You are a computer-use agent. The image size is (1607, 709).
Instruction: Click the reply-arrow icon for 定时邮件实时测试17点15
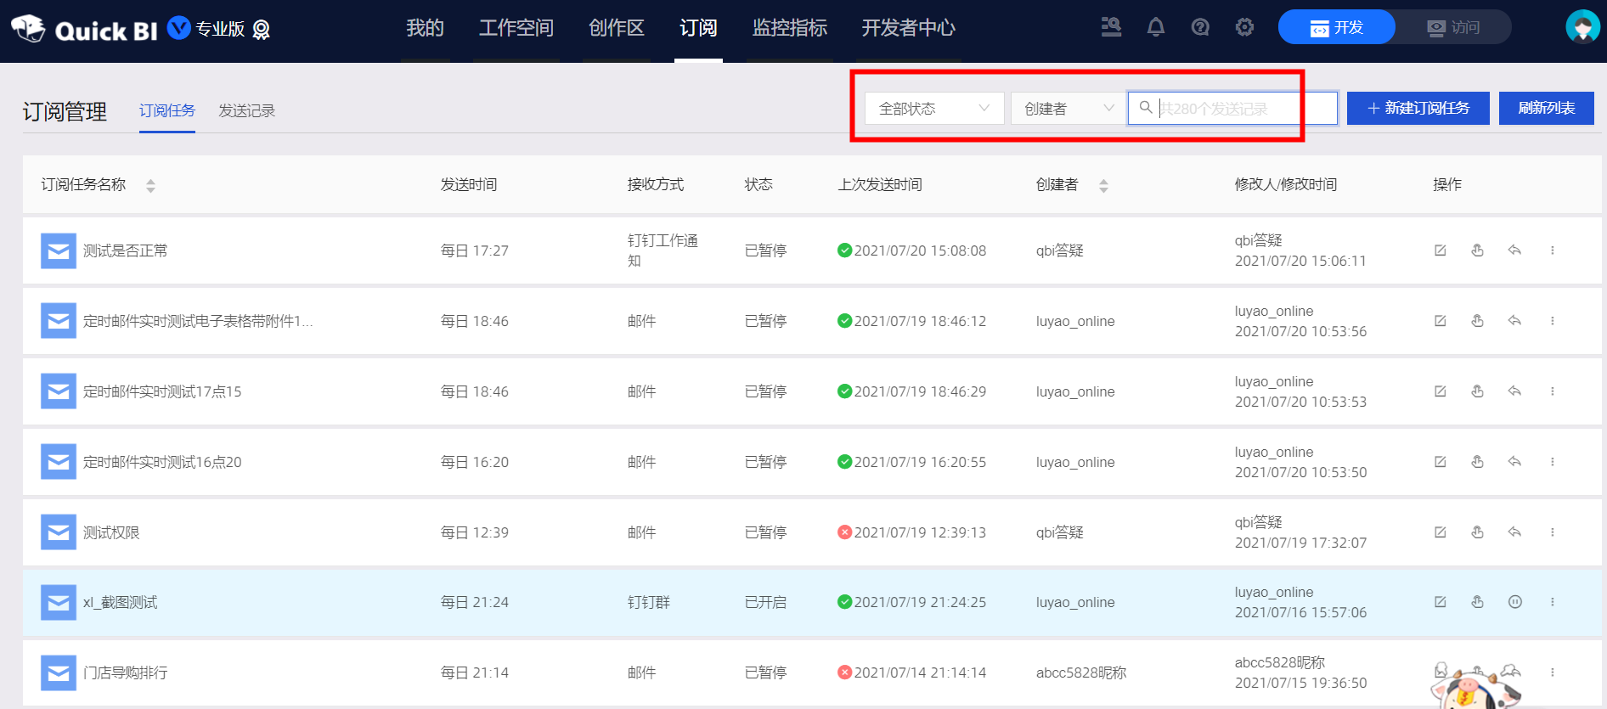pos(1514,391)
